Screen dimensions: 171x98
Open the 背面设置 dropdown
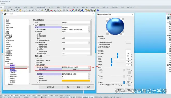coord(89,74)
